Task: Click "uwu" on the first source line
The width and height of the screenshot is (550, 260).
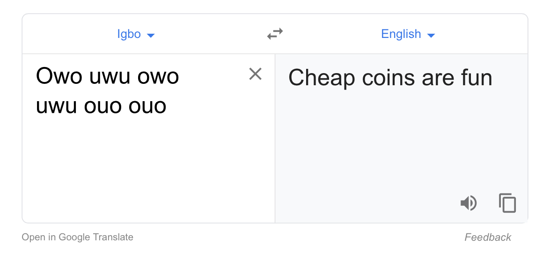Action: click(110, 76)
